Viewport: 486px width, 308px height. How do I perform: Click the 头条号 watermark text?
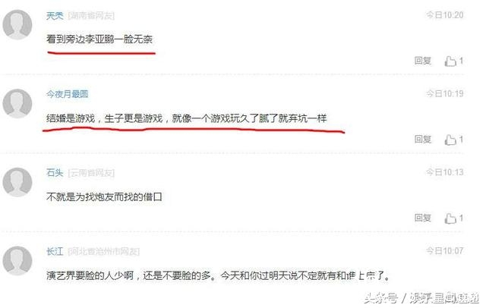point(380,298)
